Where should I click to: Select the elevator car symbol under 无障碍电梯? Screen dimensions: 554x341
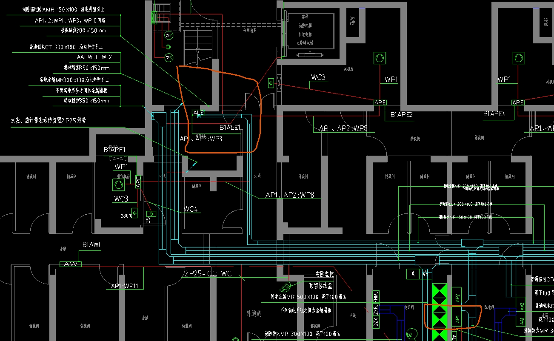point(310,54)
